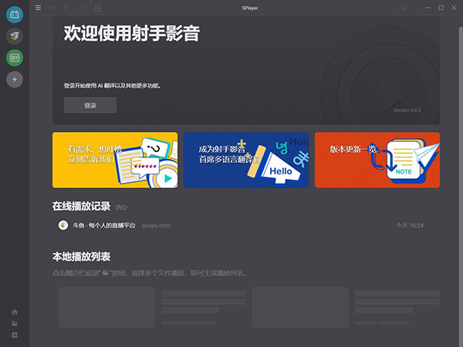Click the bottom sidebar icon below the folder
The height and width of the screenshot is (347, 463).
(15, 335)
